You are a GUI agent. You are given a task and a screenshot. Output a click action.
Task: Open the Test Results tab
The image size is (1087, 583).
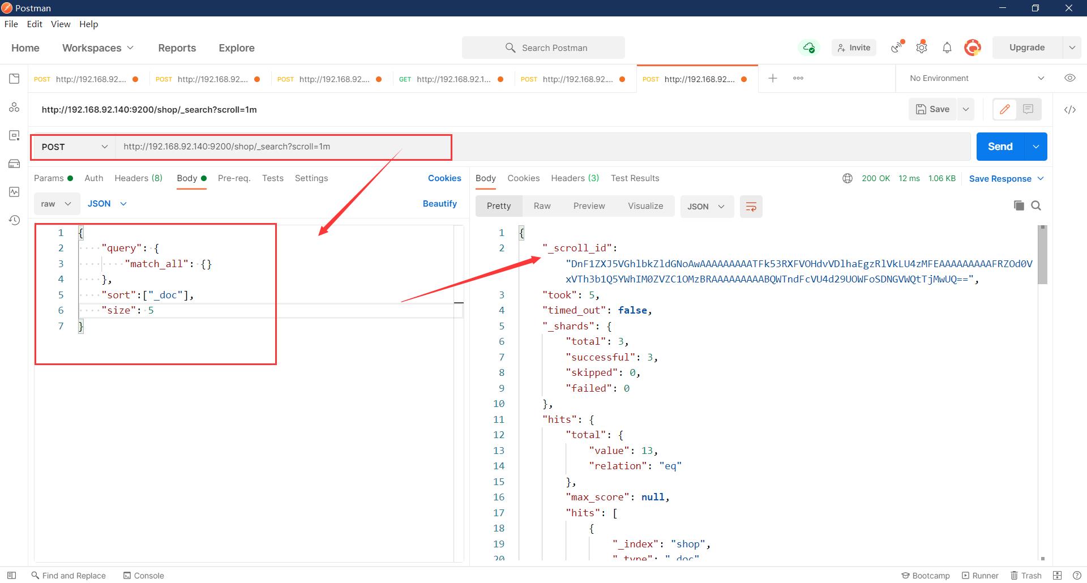pyautogui.click(x=635, y=178)
